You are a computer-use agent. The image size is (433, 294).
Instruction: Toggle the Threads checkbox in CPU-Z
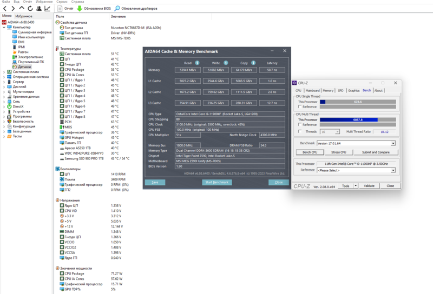coord(300,131)
